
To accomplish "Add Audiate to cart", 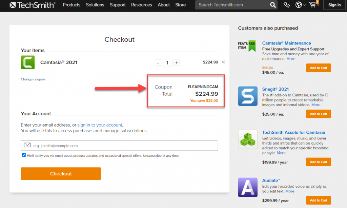I will click(319, 200).
